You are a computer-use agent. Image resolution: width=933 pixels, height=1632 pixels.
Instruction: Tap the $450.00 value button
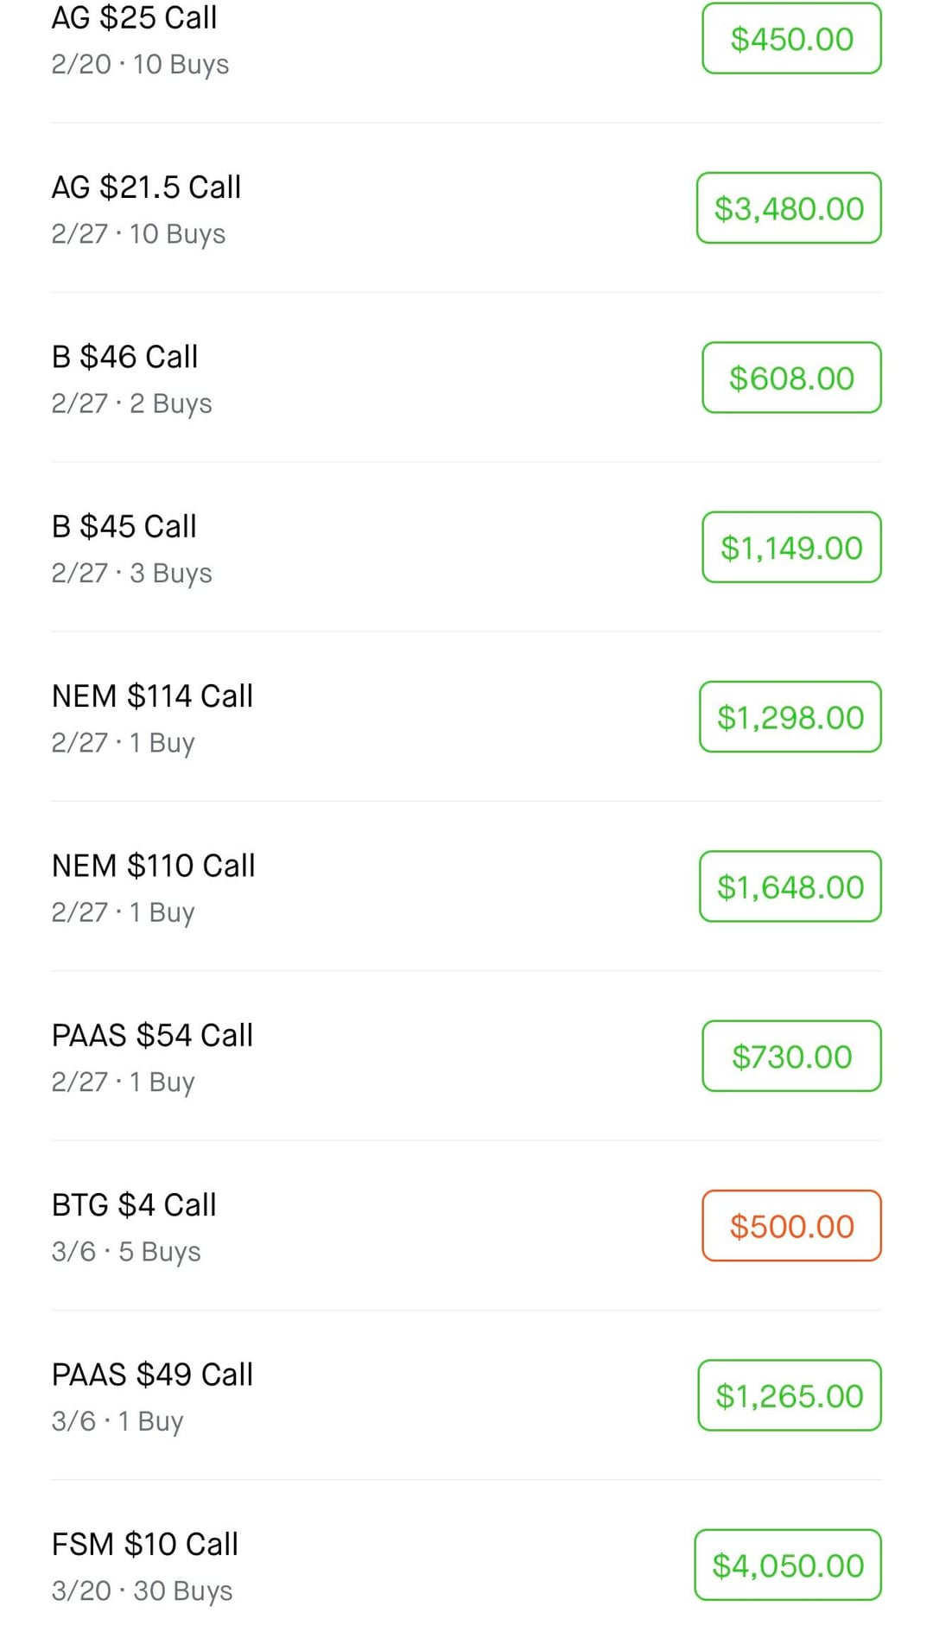(x=791, y=39)
